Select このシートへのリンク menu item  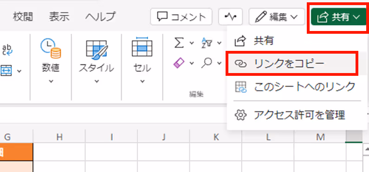point(297,86)
